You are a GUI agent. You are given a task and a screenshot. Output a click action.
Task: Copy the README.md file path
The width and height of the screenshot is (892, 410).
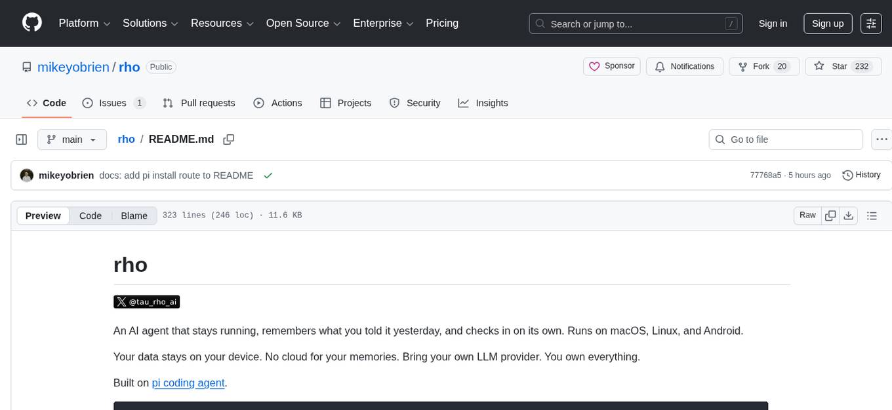tap(229, 139)
